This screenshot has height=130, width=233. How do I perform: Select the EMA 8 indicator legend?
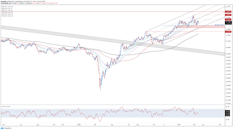coord(7,9)
